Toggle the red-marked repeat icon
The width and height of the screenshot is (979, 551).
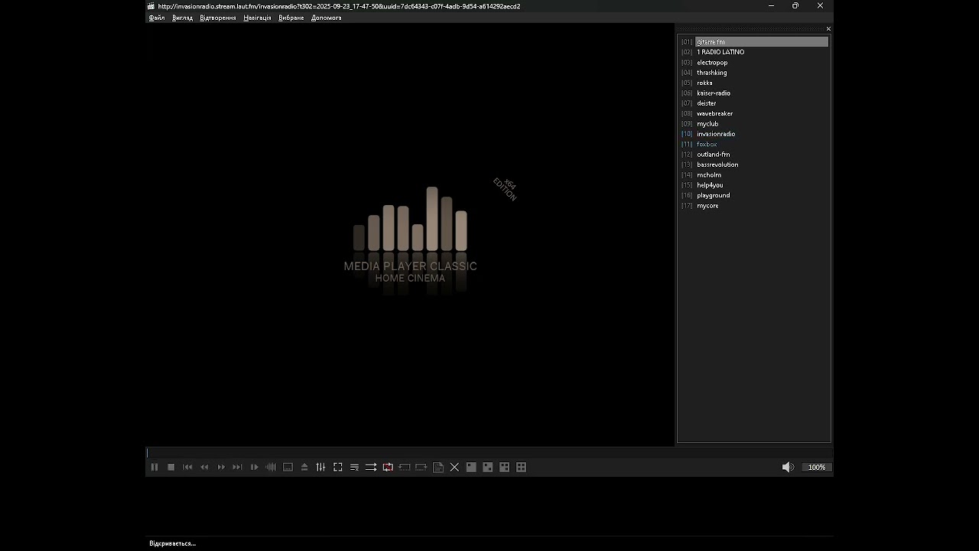[x=388, y=467]
